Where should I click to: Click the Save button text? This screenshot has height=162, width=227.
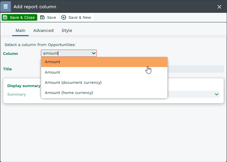(x=51, y=17)
